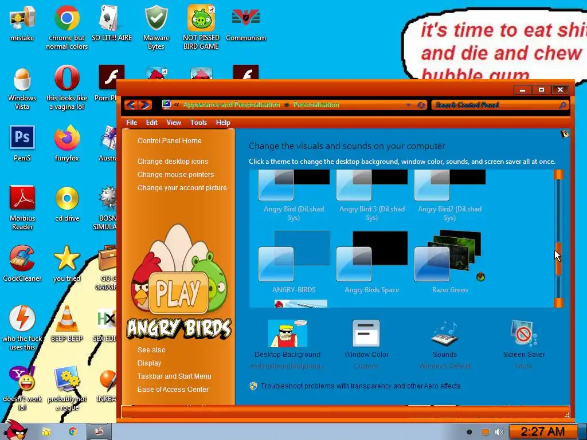The height and width of the screenshot is (440, 587).
Task: Click Appearance and Personalization breadcrumb
Action: [232, 105]
